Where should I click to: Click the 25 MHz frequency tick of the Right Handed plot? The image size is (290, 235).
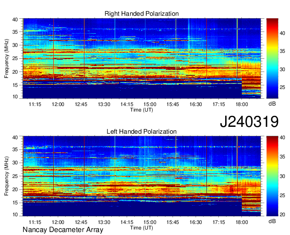click(x=15, y=58)
